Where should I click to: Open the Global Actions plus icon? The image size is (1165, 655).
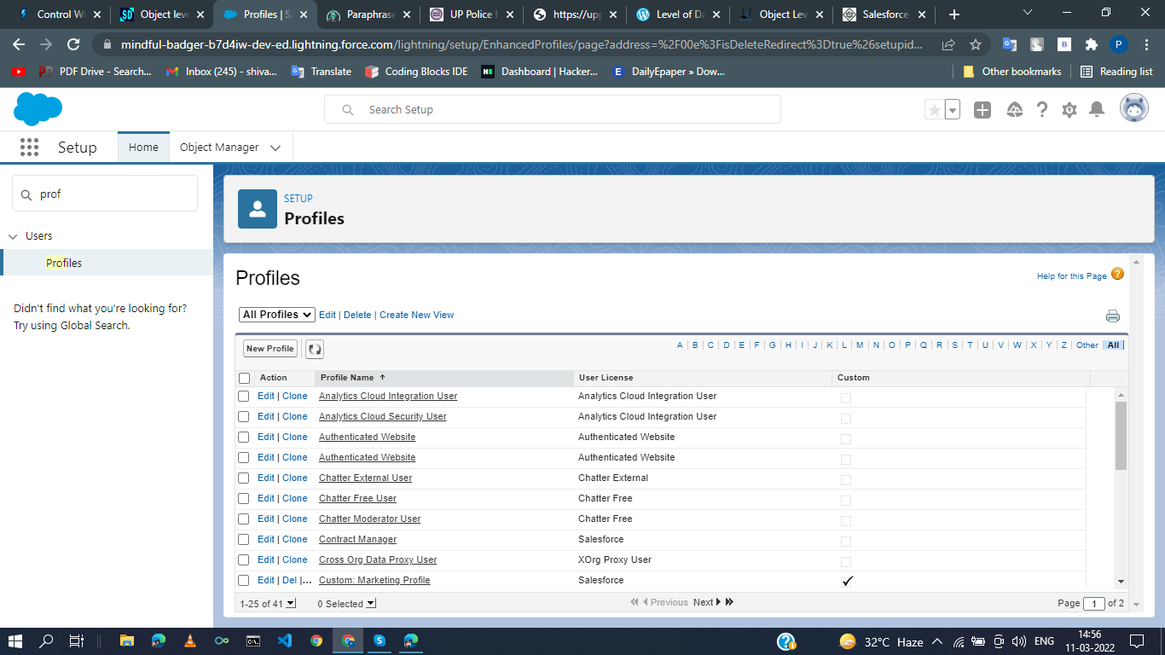(x=982, y=110)
